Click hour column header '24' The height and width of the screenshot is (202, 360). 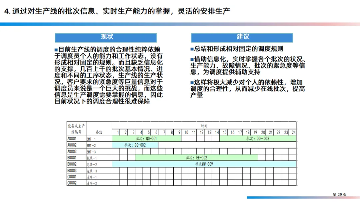293,132
